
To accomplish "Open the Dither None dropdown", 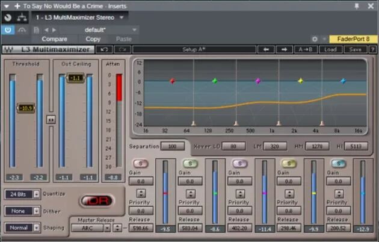I will [22, 211].
